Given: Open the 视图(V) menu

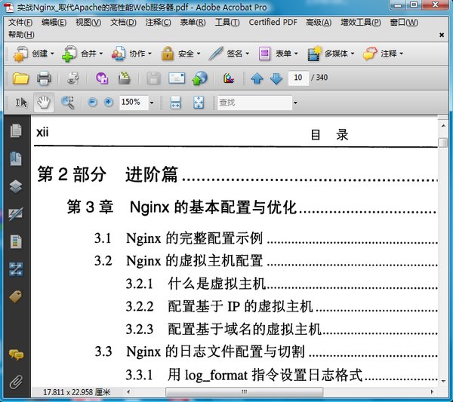Looking at the screenshot, I should click(x=88, y=22).
